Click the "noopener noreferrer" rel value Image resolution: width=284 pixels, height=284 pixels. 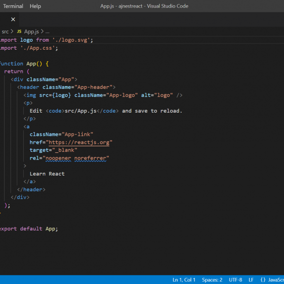(x=77, y=158)
